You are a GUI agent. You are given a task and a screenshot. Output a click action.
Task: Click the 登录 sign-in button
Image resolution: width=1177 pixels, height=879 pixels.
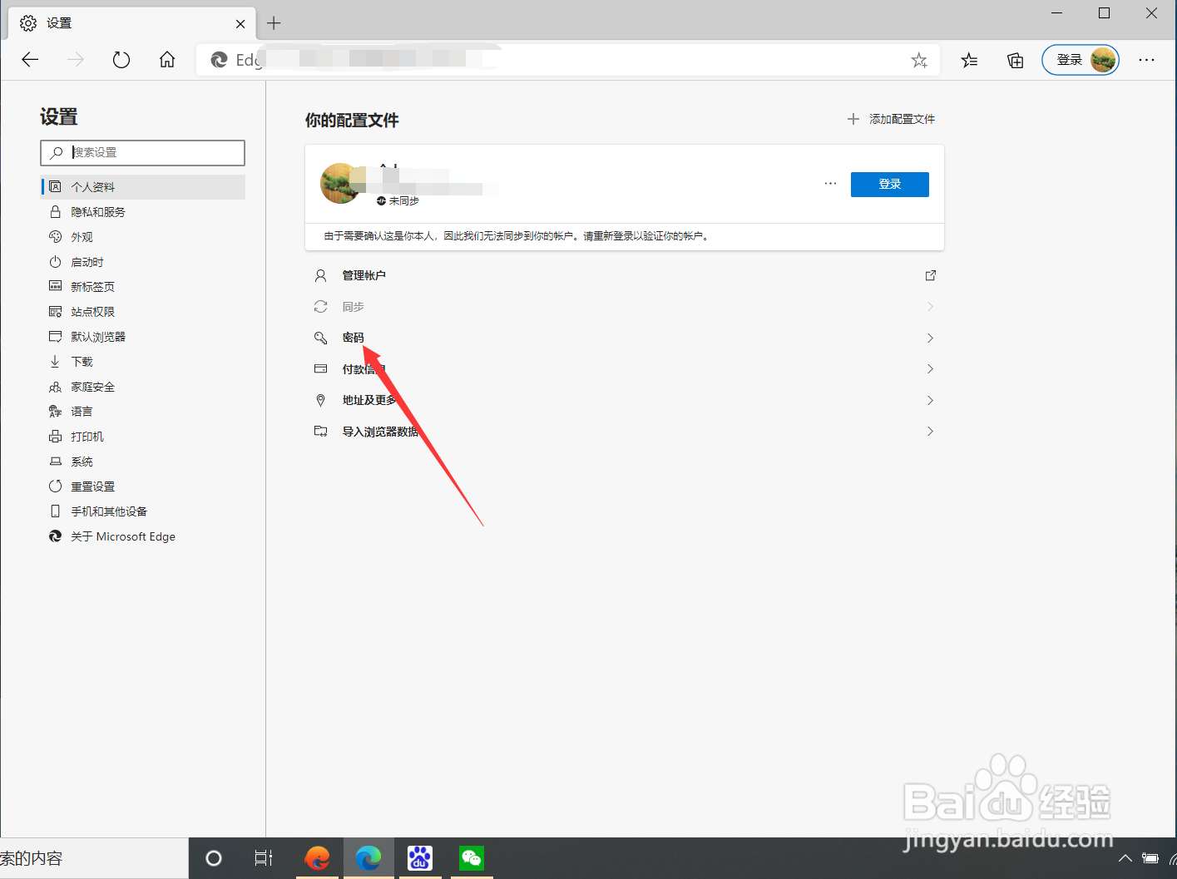pyautogui.click(x=889, y=184)
